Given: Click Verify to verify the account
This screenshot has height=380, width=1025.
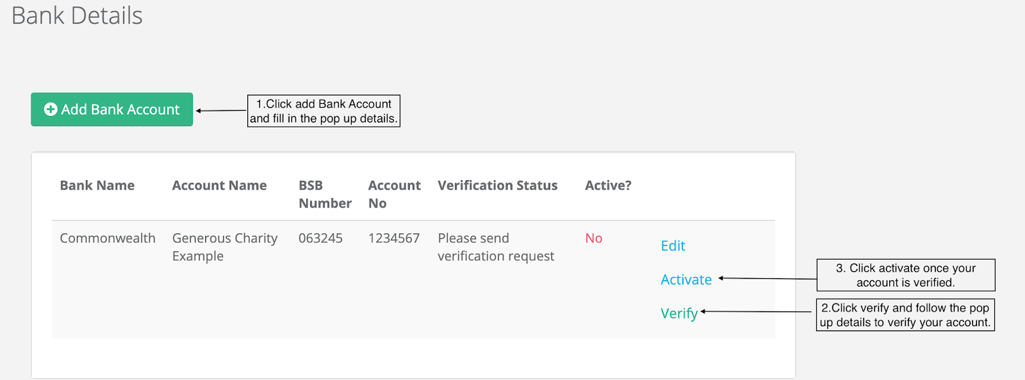Looking at the screenshot, I should point(679,313).
